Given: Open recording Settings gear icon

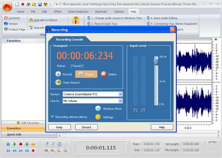Looking at the screenshot, I should click(98, 117).
